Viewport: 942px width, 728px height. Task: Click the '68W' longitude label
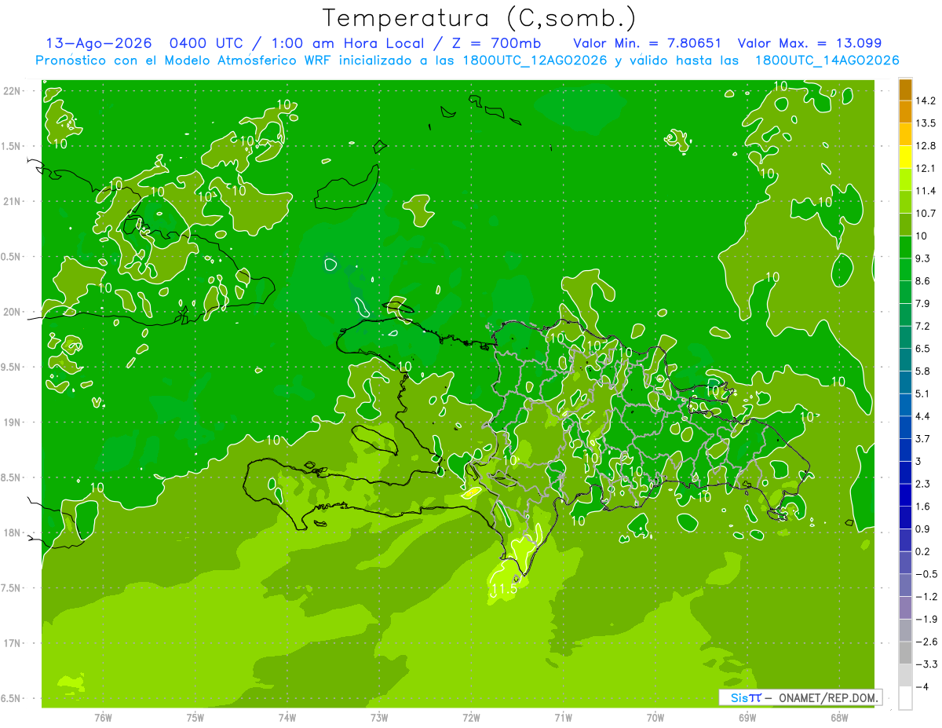tap(839, 717)
